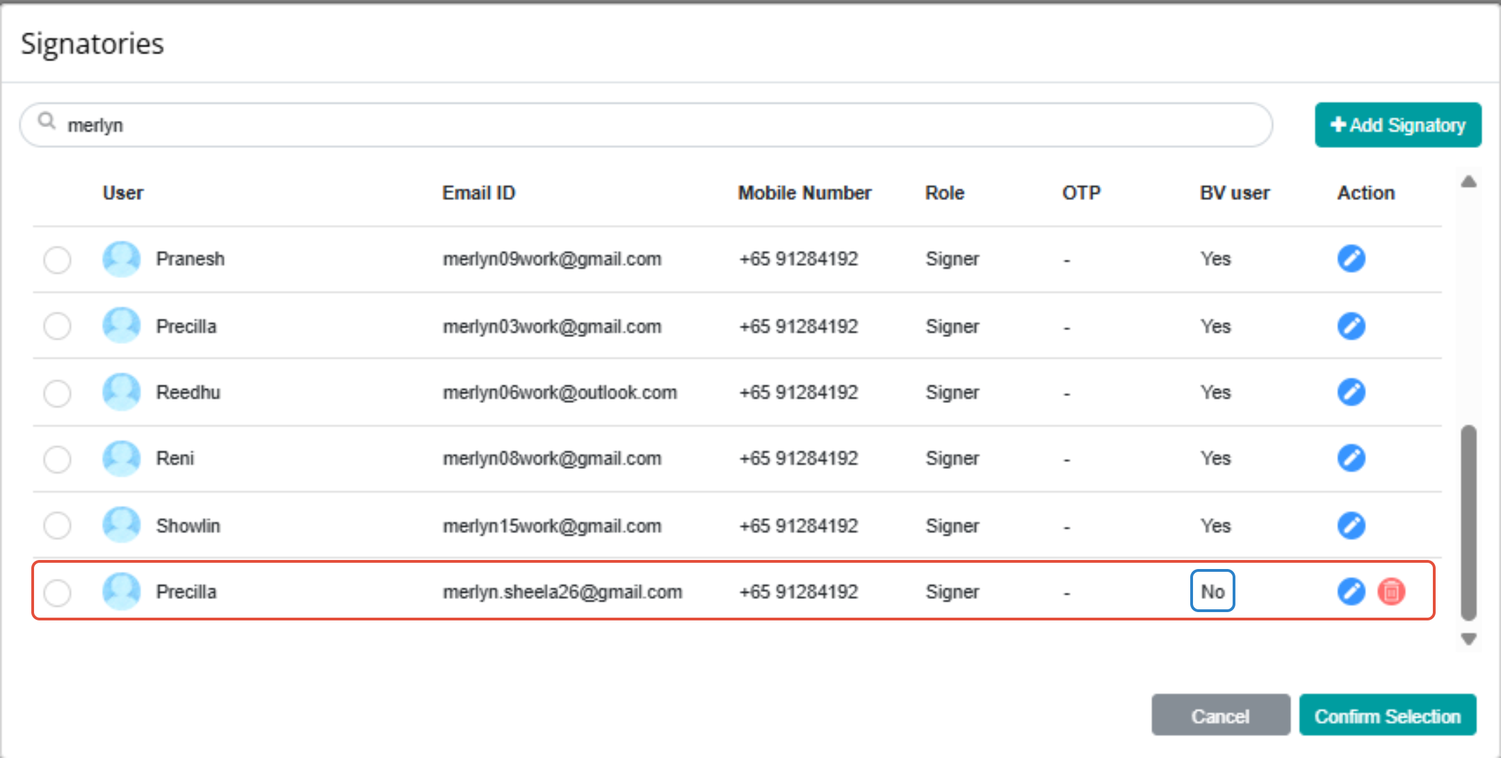Edit the merlyn.sheela26@gmail.com signatory
The width and height of the screenshot is (1501, 758).
coord(1351,591)
